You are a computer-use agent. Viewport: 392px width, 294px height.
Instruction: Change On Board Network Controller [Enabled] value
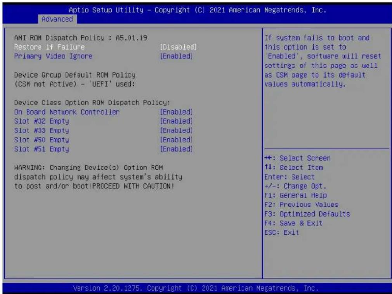point(176,112)
